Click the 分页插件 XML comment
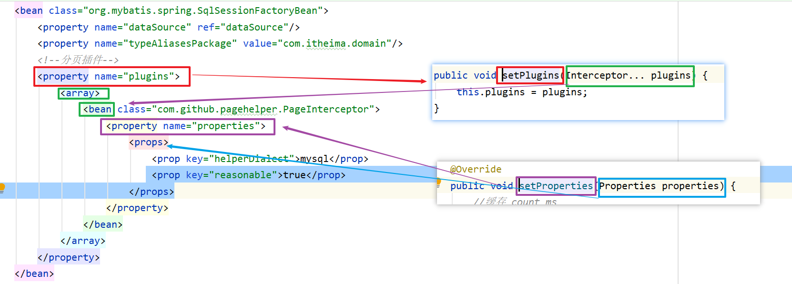The height and width of the screenshot is (284, 792). coord(78,60)
